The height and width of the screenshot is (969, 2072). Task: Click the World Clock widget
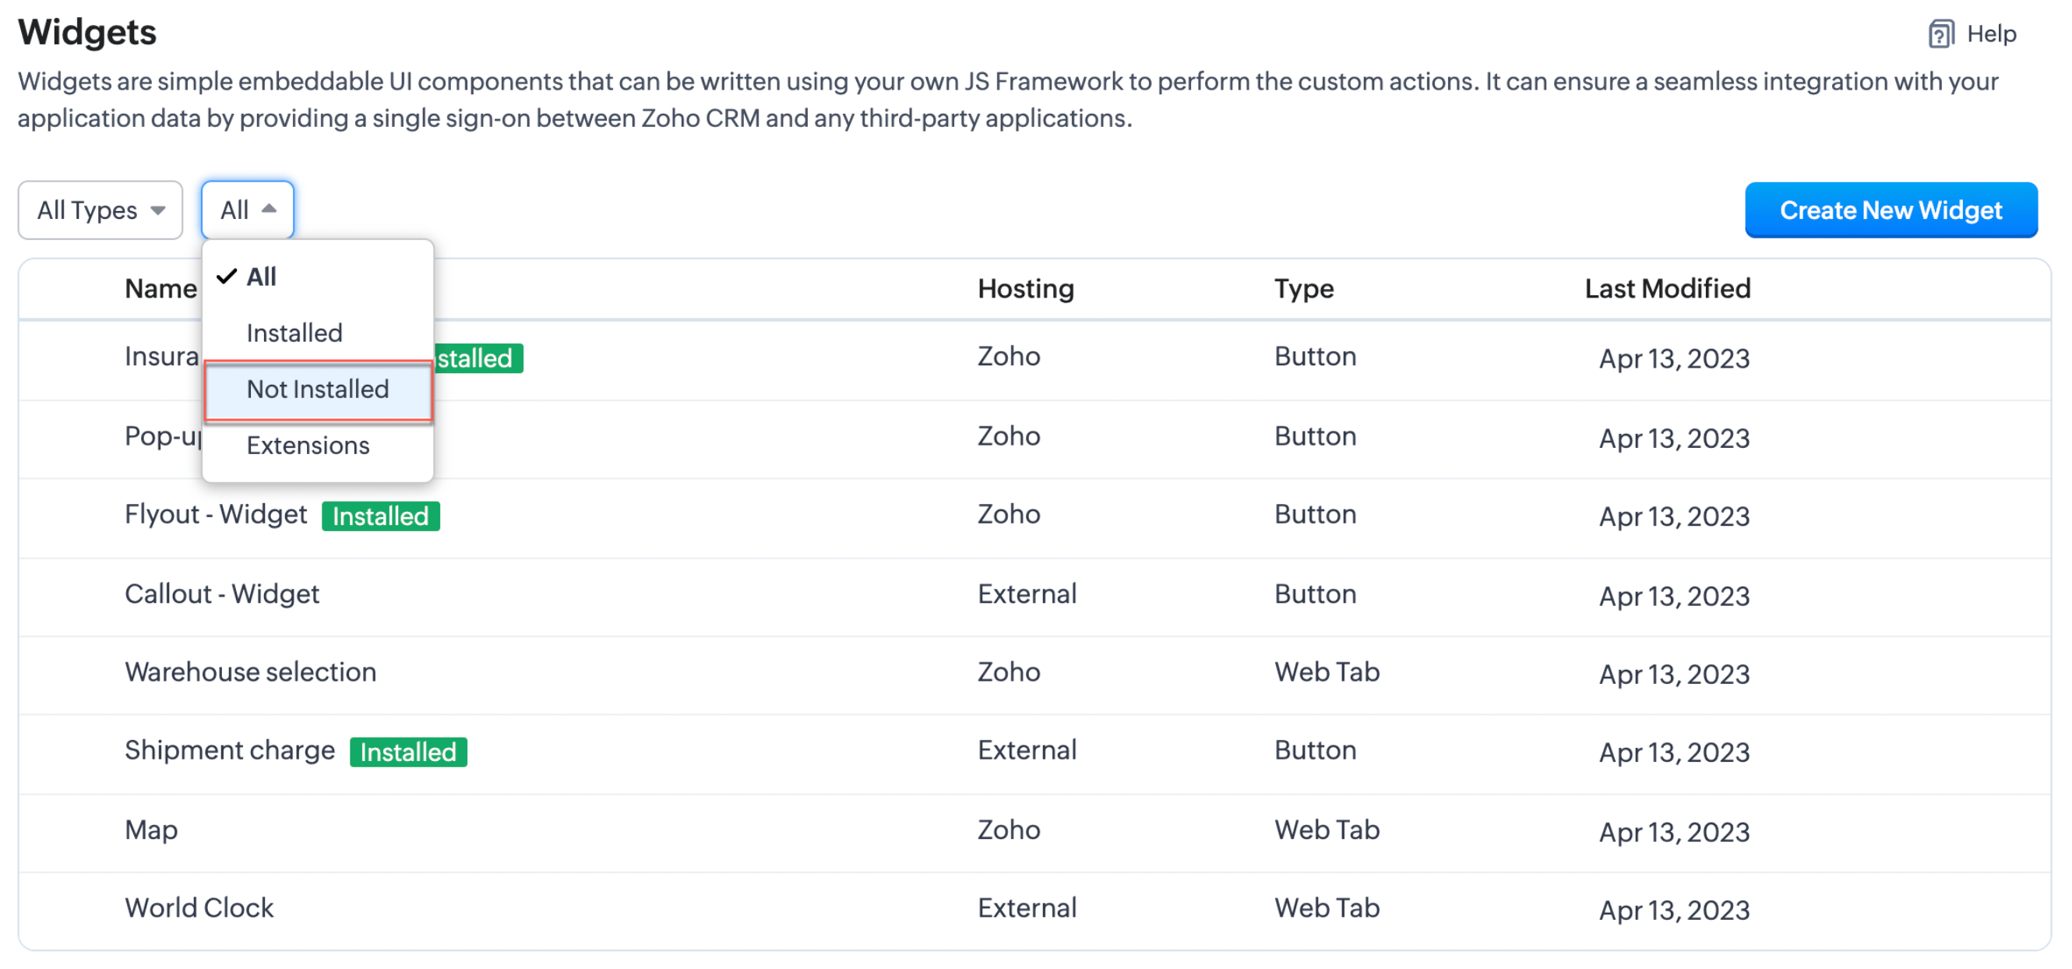click(199, 908)
